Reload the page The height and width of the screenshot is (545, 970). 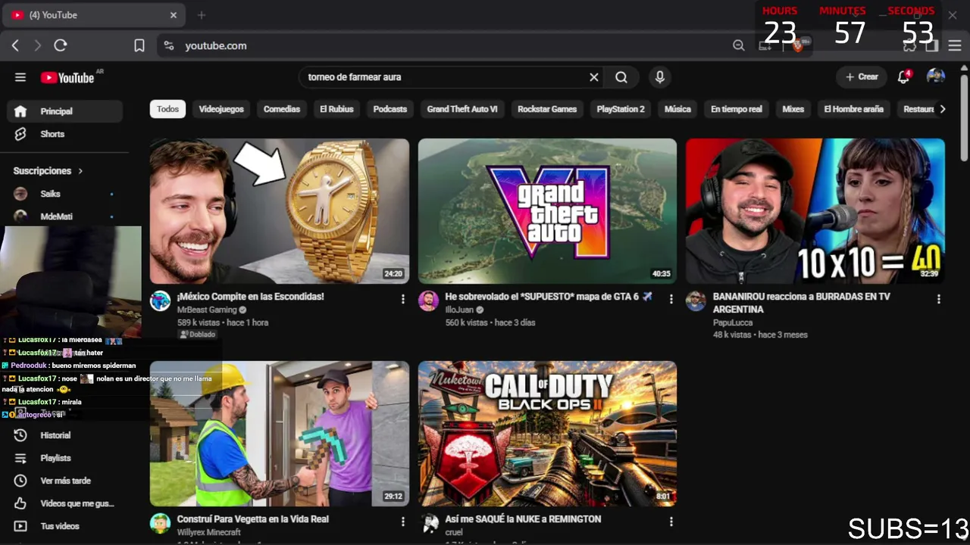[x=61, y=45]
